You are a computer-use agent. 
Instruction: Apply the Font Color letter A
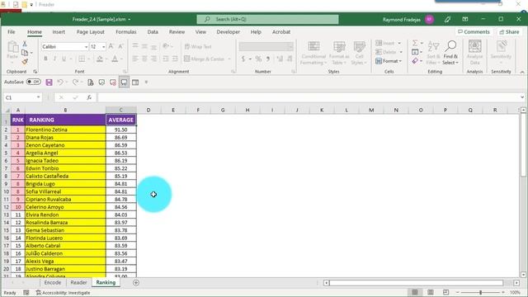[115, 59]
